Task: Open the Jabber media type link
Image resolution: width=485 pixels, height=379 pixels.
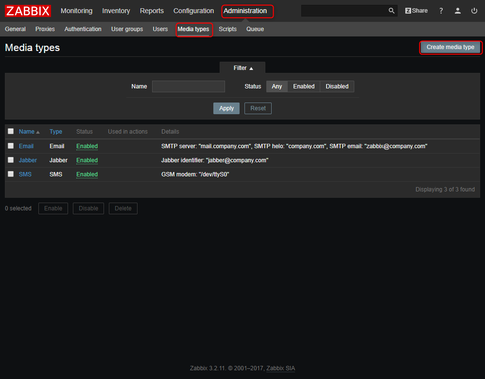Action: point(28,160)
